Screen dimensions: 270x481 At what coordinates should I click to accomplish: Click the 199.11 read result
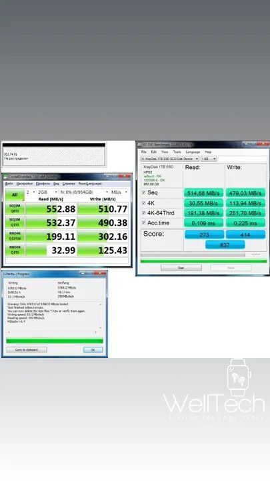click(51, 236)
